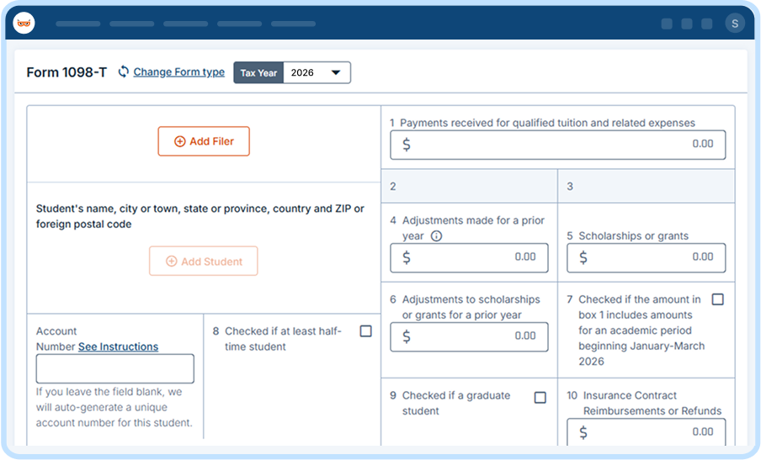Click box 6 Adjustments to scholarships amount field
Viewport: 761px width, 460px height.
[x=470, y=336]
